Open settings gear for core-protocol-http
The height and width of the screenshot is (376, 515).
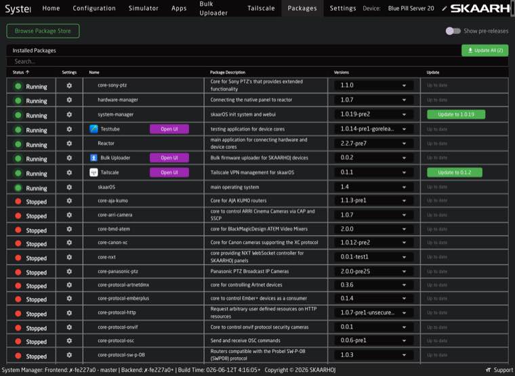coord(69,312)
